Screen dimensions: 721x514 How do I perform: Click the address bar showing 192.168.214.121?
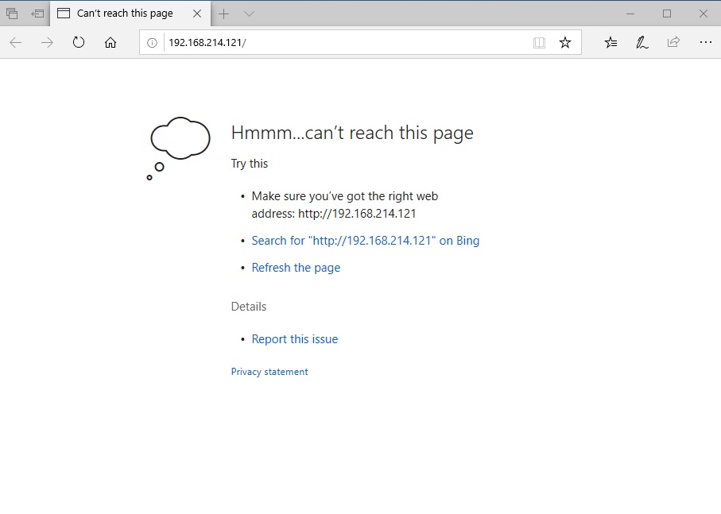coord(342,43)
